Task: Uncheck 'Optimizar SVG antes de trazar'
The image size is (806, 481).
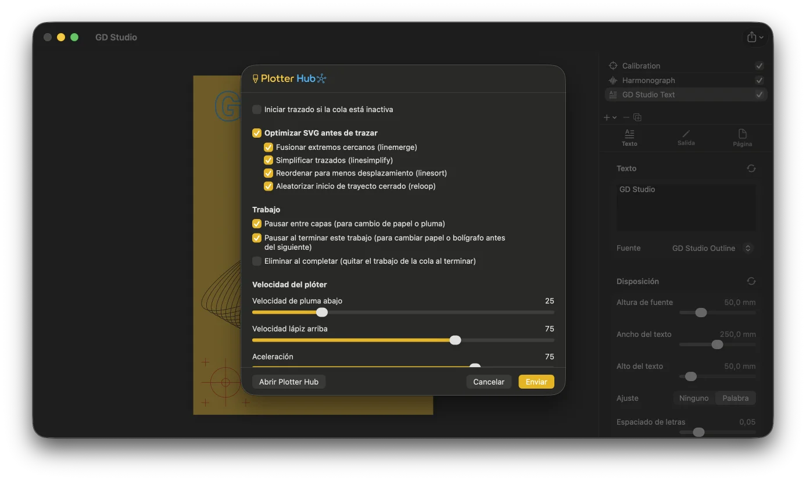Action: [257, 133]
